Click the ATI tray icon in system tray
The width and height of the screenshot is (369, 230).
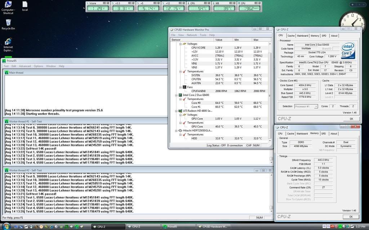[x=332, y=226]
